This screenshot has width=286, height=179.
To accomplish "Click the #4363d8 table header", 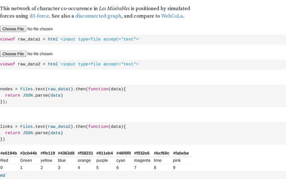I will 66,153.
